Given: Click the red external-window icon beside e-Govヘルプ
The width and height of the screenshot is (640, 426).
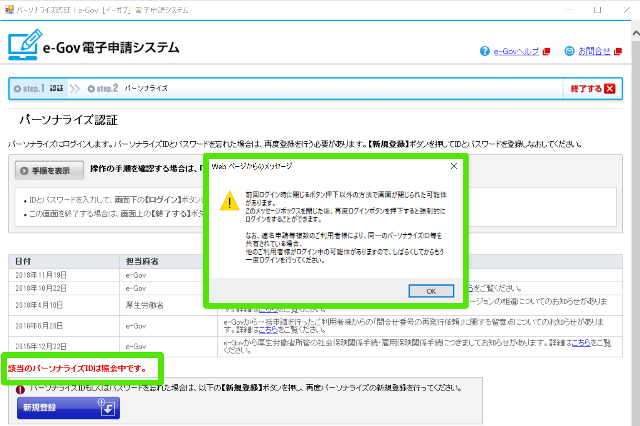Looking at the screenshot, I should click(x=546, y=51).
